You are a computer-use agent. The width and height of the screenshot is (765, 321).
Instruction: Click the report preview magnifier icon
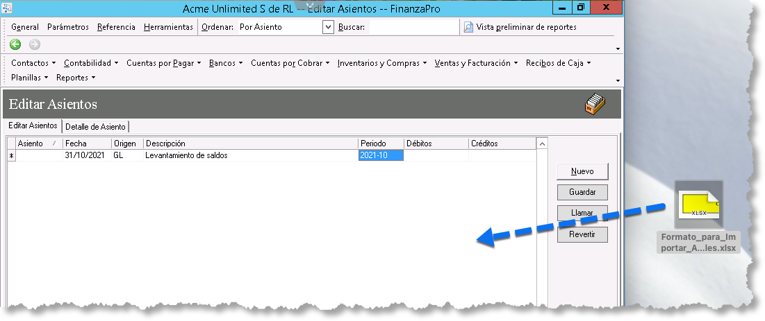(468, 27)
